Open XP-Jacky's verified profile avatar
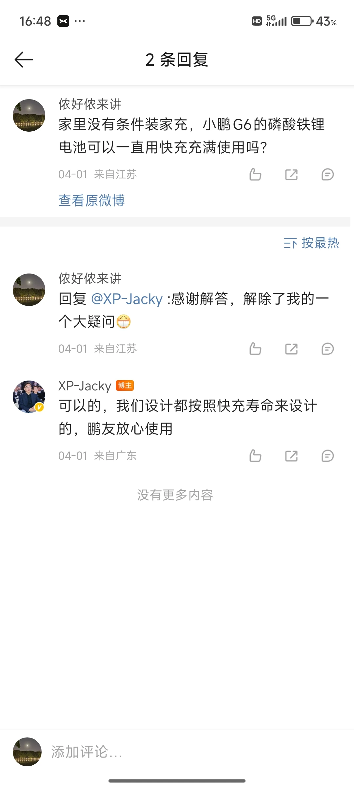The width and height of the screenshot is (354, 788). click(x=29, y=397)
